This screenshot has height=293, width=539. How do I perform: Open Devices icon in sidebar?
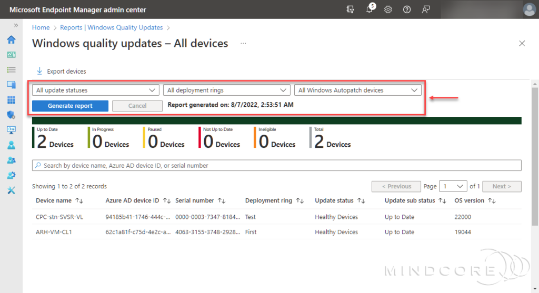pyautogui.click(x=12, y=85)
